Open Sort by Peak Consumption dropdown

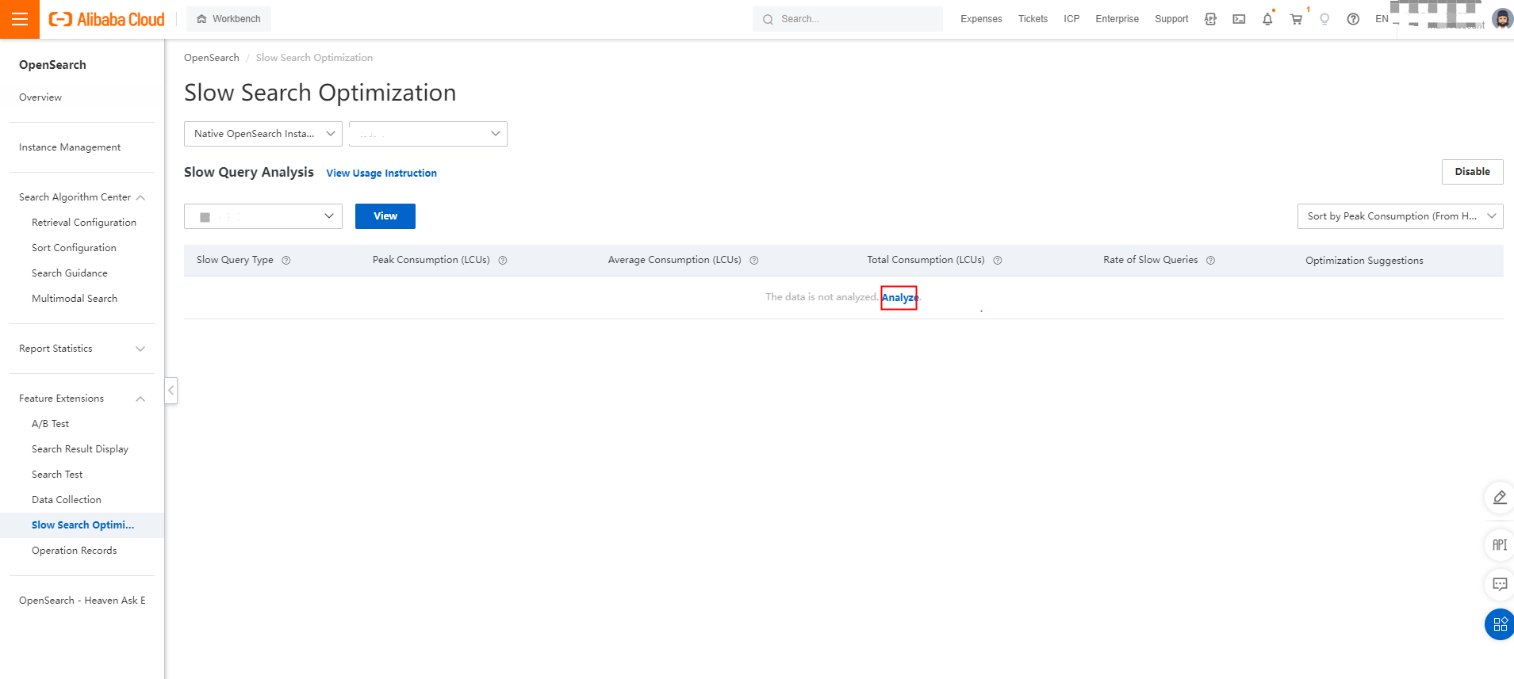click(x=1400, y=216)
